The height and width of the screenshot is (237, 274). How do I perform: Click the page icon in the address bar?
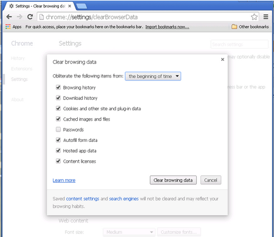pos(41,17)
